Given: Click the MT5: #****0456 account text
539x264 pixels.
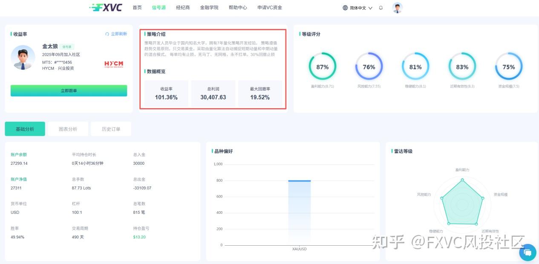Looking at the screenshot, I should point(57,62).
